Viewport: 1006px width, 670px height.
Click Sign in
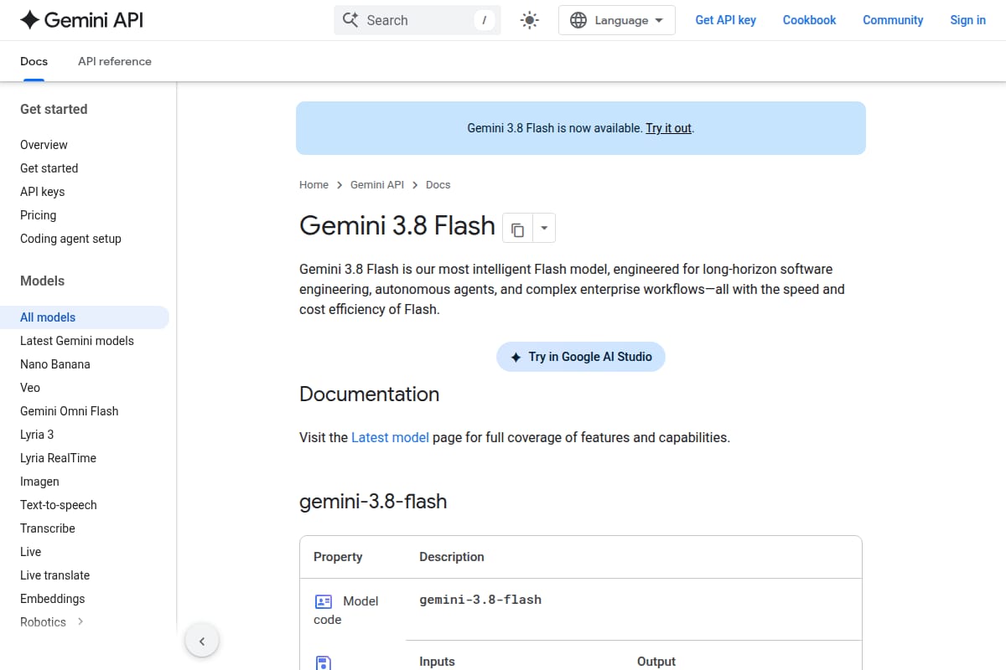tap(967, 20)
